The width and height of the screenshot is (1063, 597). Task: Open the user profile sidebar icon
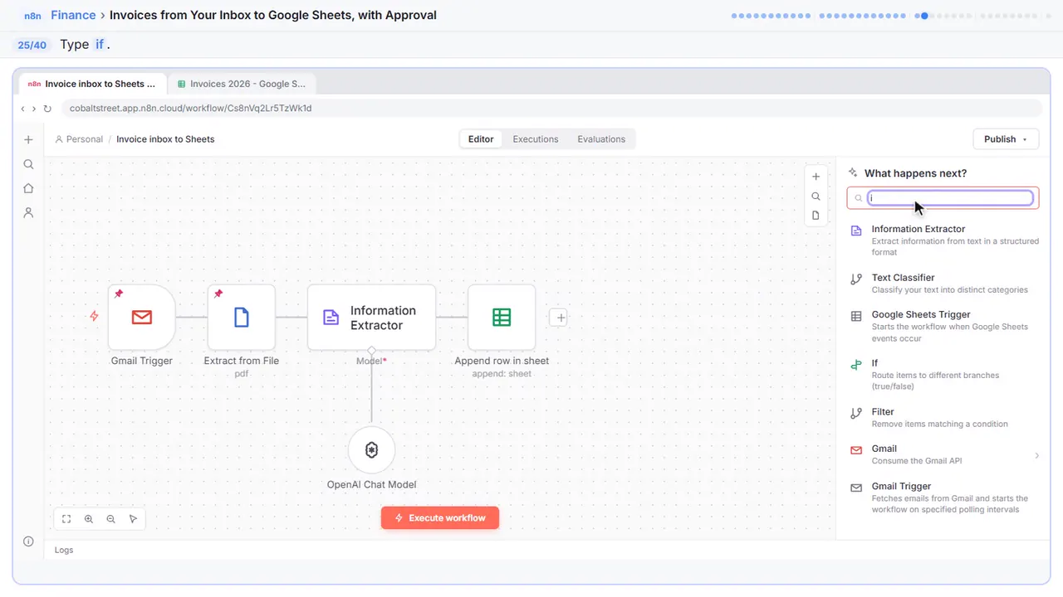[28, 213]
